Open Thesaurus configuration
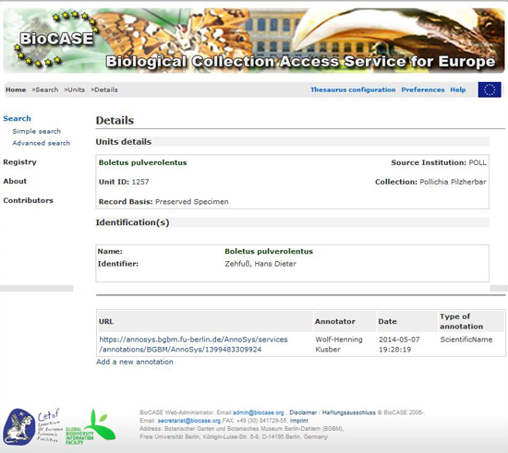This screenshot has width=508, height=453. pos(353,89)
